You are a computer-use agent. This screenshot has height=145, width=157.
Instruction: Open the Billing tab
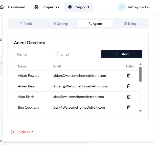[130, 23]
